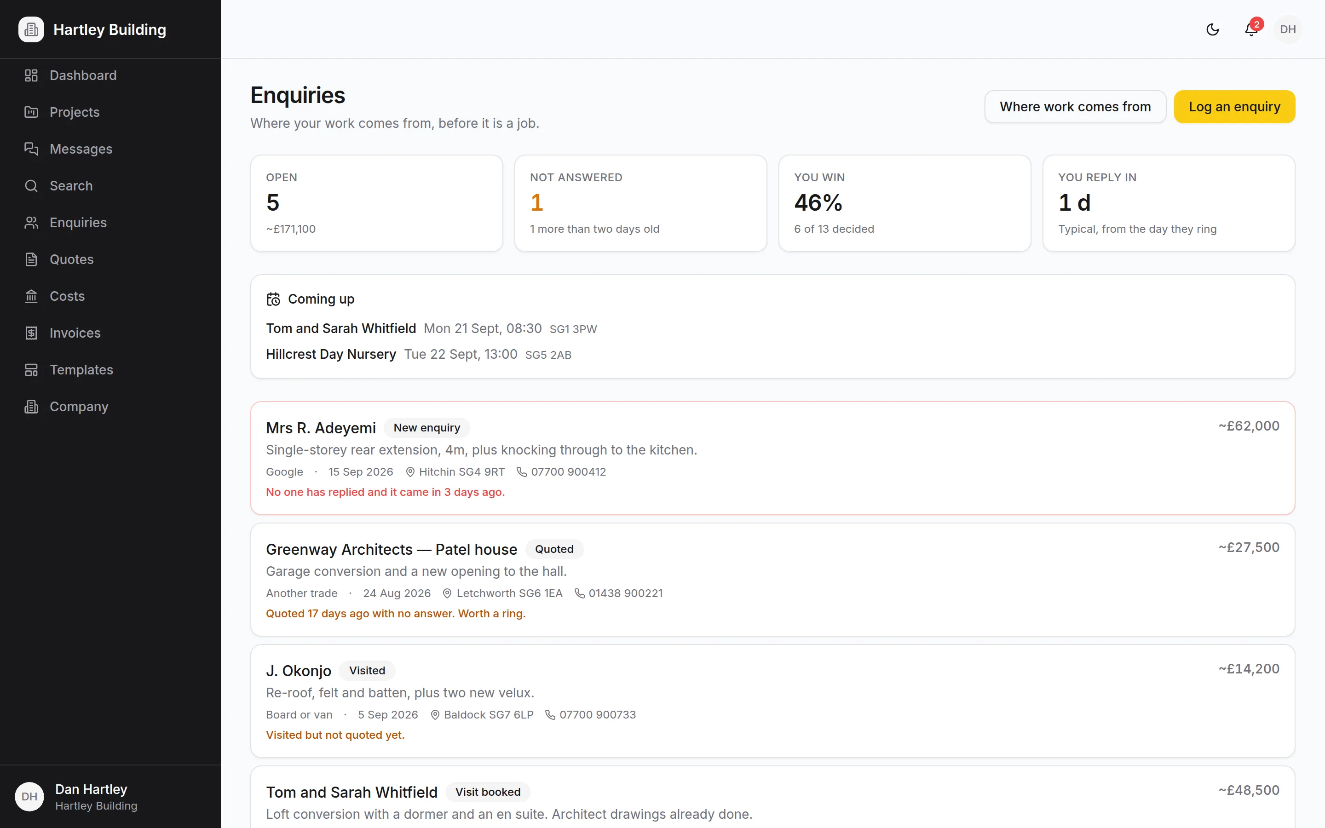Click the Invoices receipt icon
The width and height of the screenshot is (1325, 828).
tap(31, 333)
